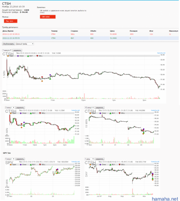Toggle BUY legend marker in 15 MIN chart
Screen dimensions: 180x201
(112, 113)
